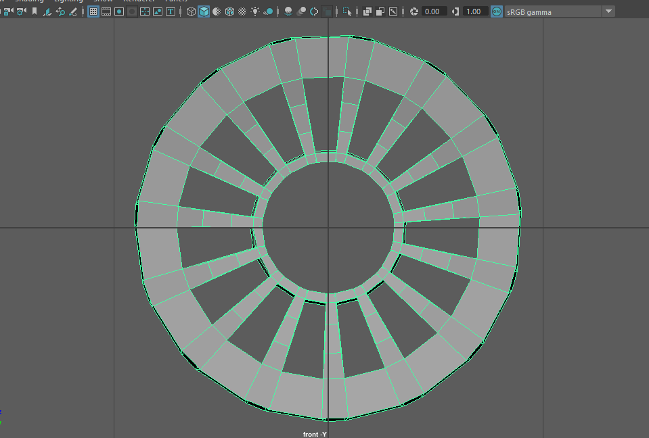Switch to wireframe display cube icon

pyautogui.click(x=191, y=11)
